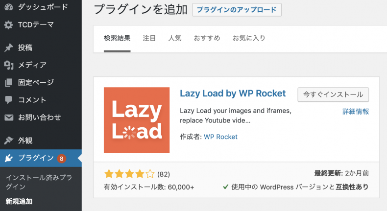
Task: Open the お気に入り tab
Action: [249, 38]
